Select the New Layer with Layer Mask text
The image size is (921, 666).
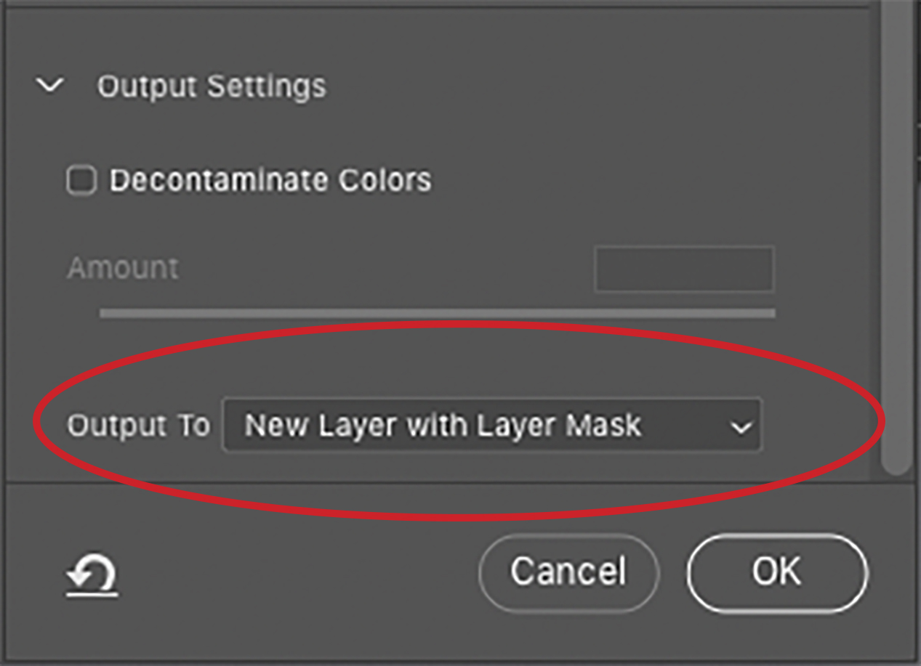[443, 425]
